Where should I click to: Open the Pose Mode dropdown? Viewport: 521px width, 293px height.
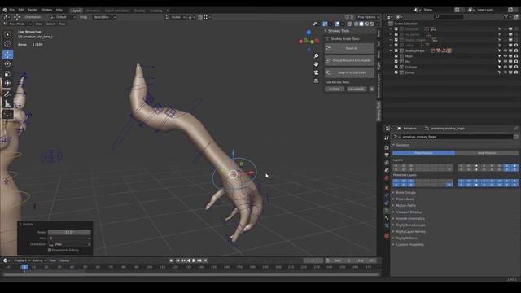pos(17,24)
